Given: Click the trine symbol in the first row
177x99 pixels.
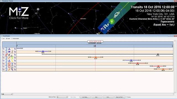Looking at the screenshot, I should tap(9, 49).
